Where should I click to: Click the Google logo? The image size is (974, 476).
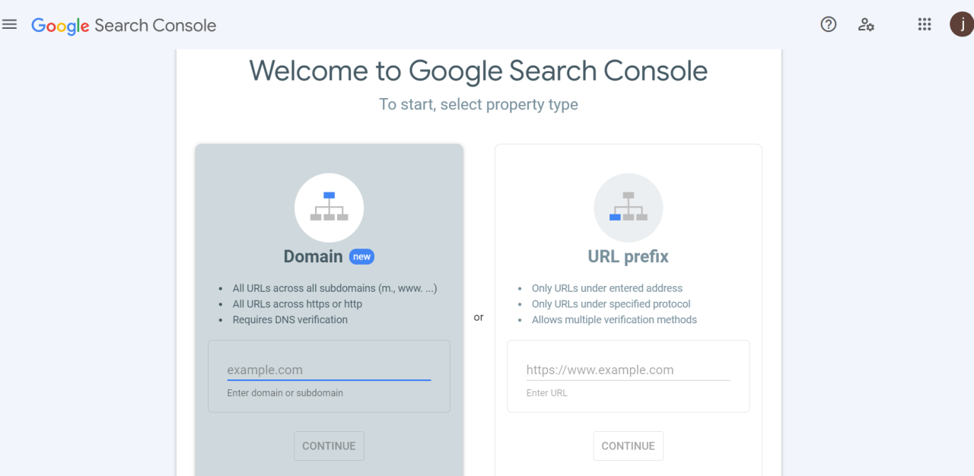tap(59, 25)
